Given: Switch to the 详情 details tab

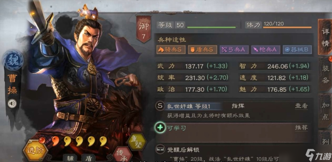Looking at the screenshot, I should tap(325, 37).
